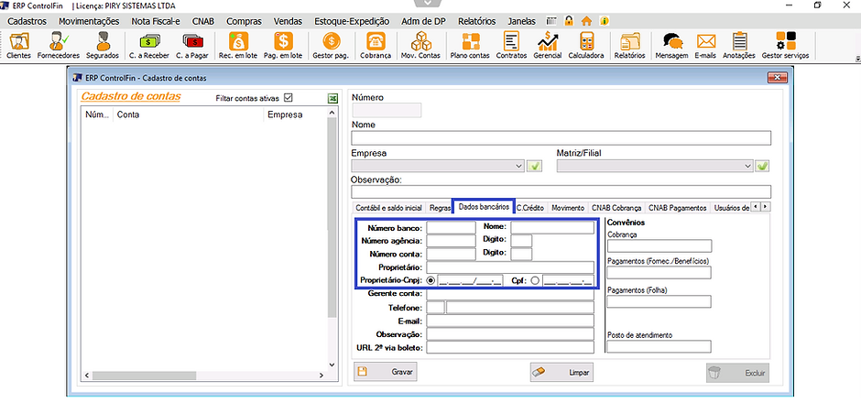Launch the Calculadora icon
Image resolution: width=861 pixels, height=403 pixels.
tap(586, 46)
